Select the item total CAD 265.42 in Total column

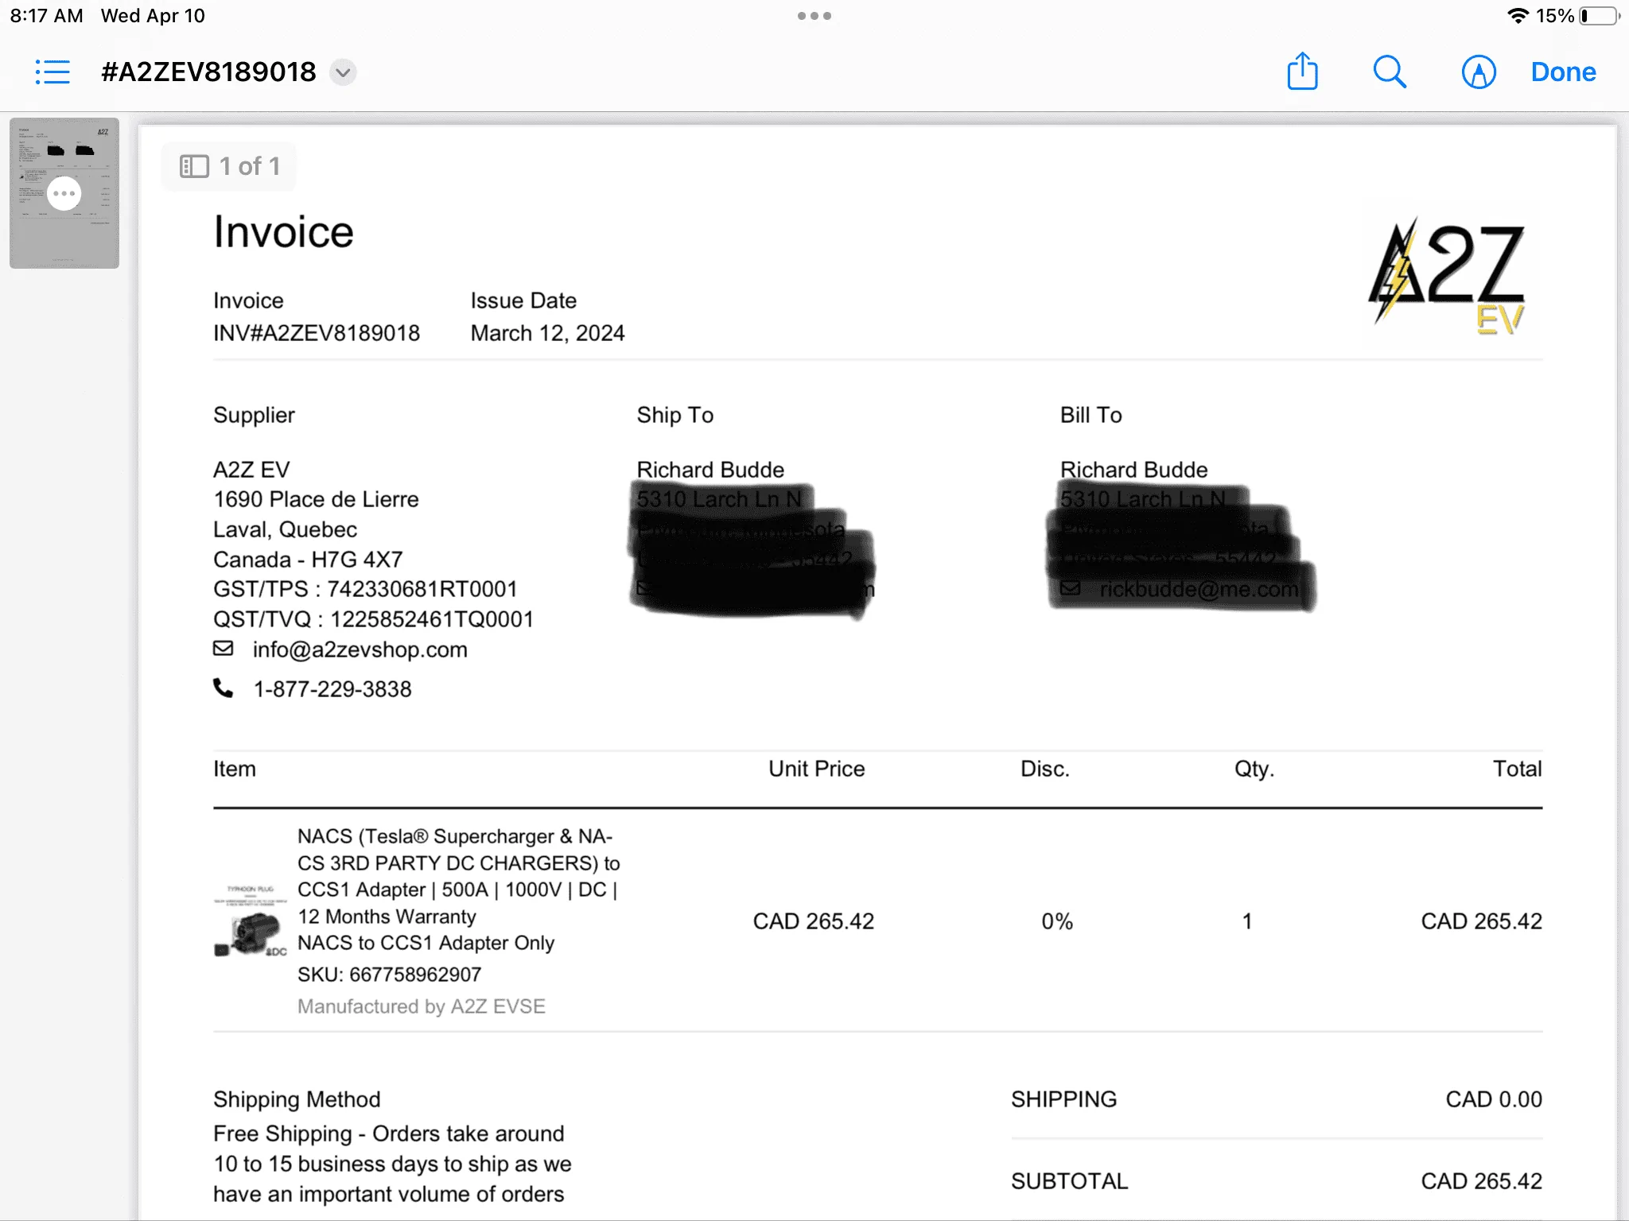(1482, 921)
